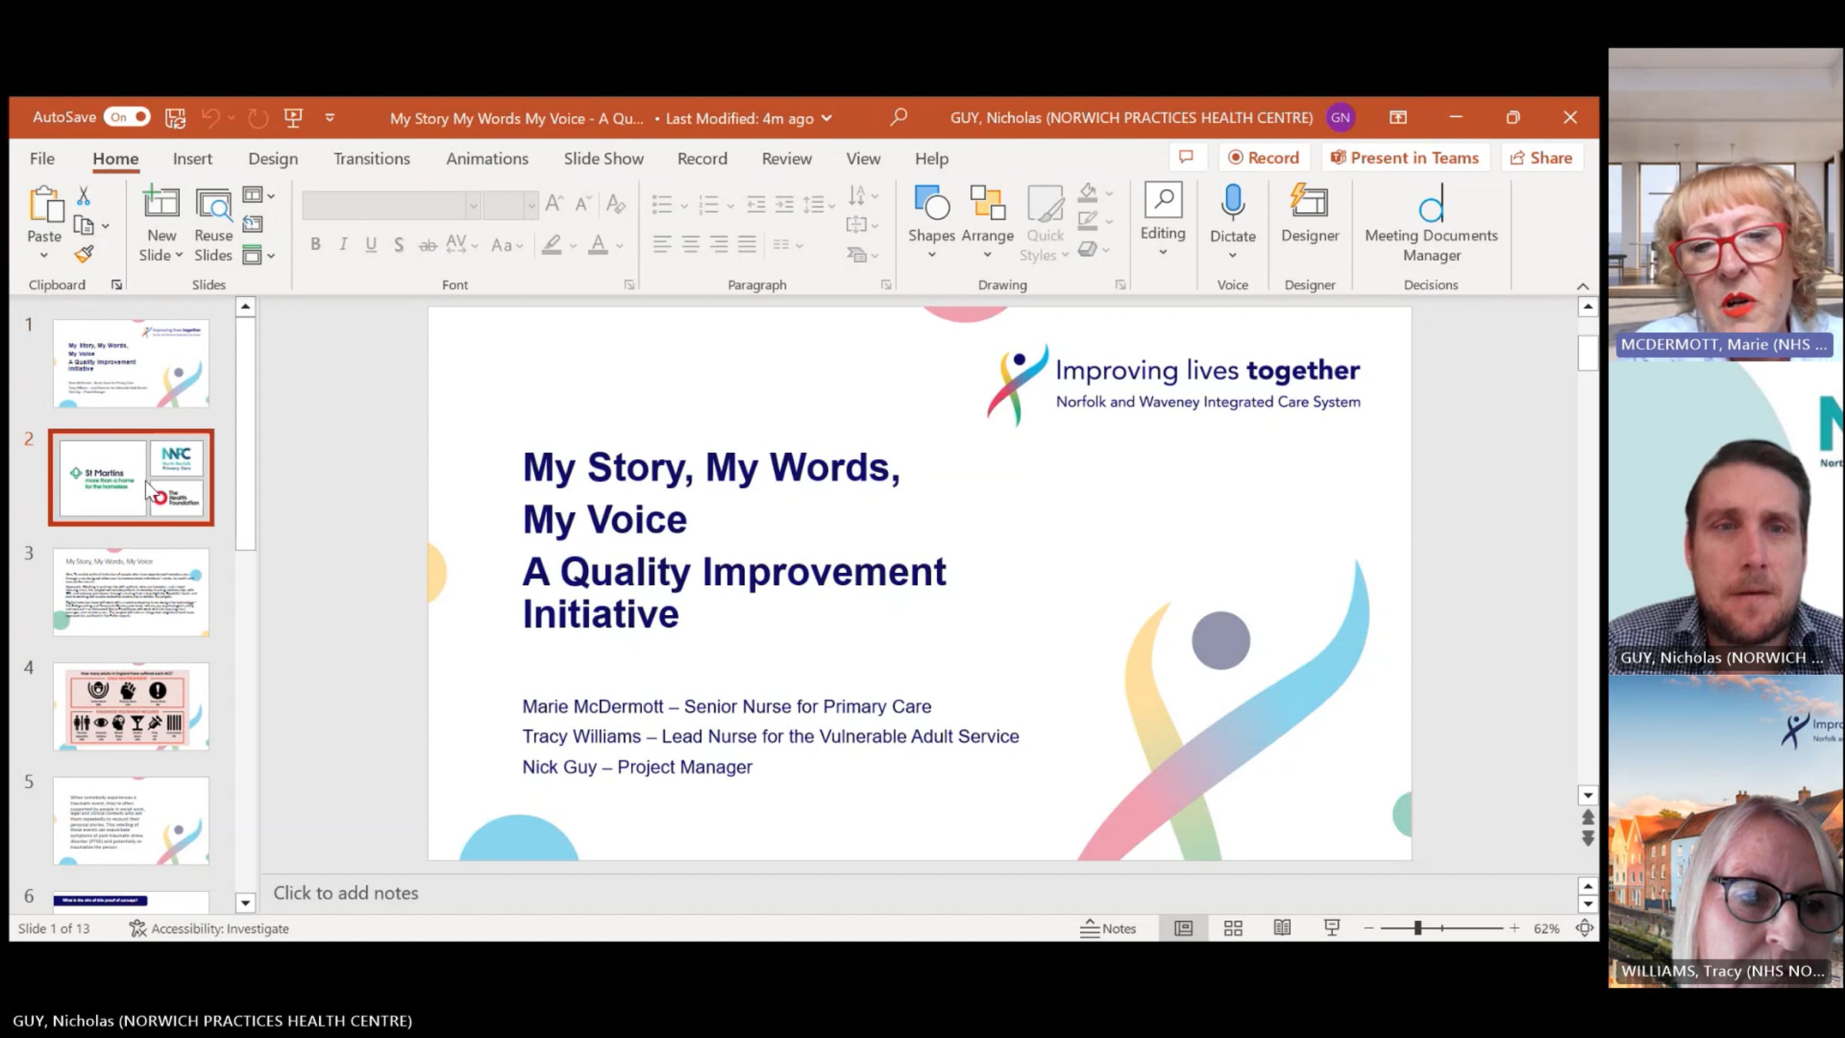
Task: Click the Share button
Action: click(1541, 158)
